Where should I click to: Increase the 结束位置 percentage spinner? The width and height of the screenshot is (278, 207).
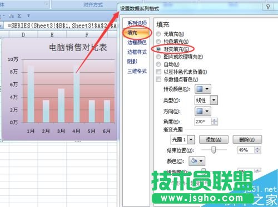coord(257,148)
